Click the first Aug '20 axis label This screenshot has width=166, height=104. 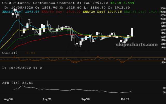(8, 99)
